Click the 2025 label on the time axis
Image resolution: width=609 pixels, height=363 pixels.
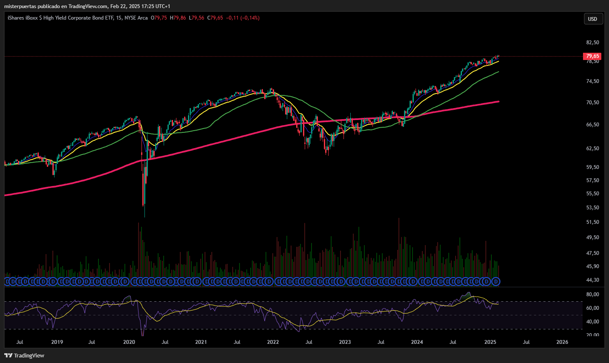point(491,342)
